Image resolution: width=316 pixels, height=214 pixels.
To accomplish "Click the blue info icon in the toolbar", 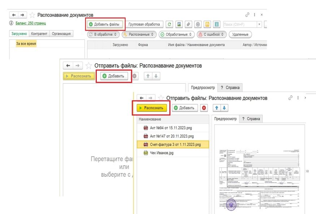I will [217, 25].
